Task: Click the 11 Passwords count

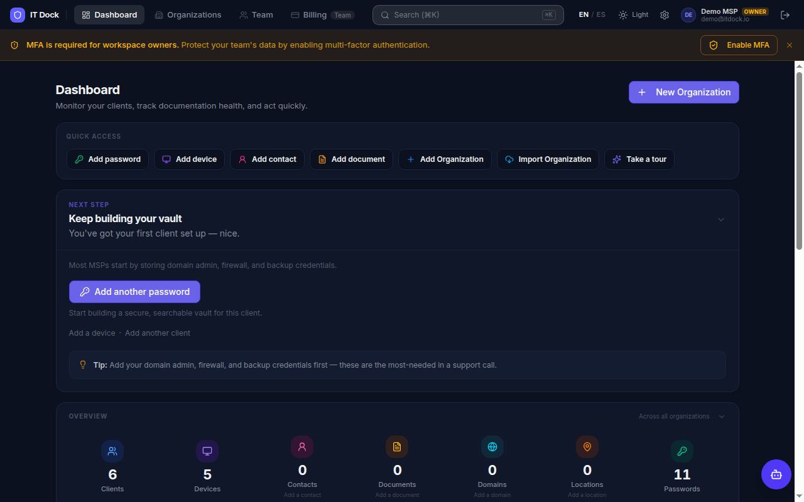Action: pos(682,475)
